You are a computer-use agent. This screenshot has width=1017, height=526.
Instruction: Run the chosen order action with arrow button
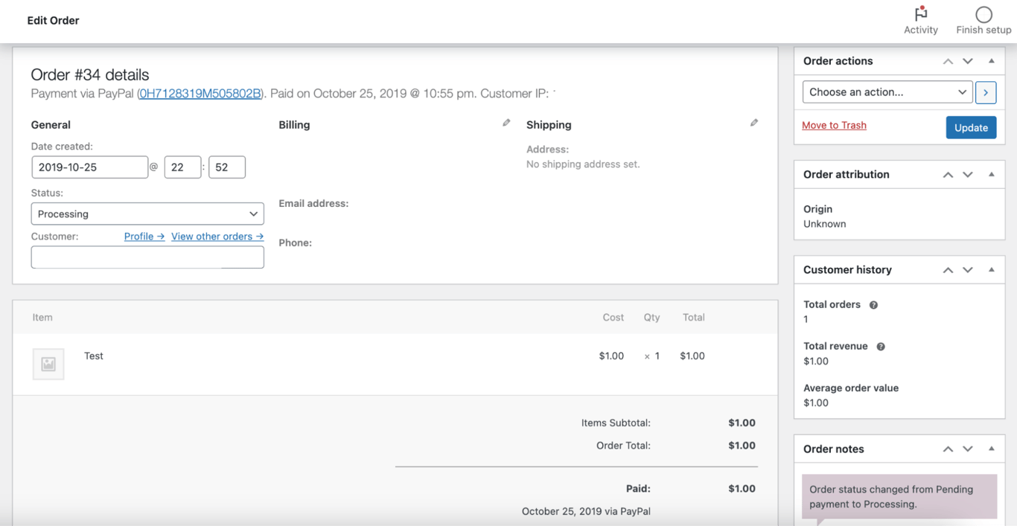pos(986,92)
